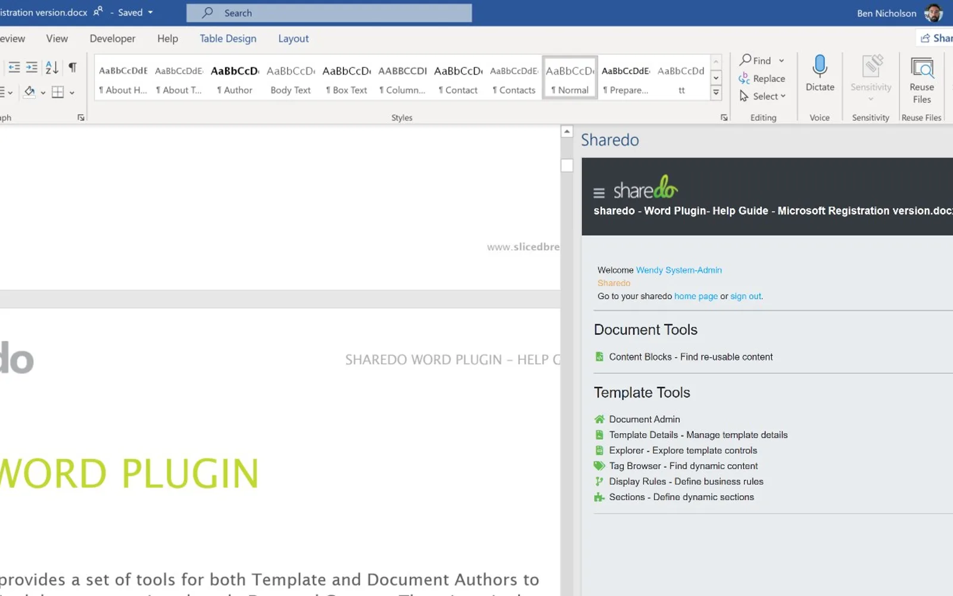The image size is (953, 596).
Task: Click the Increase Indent icon
Action: [x=32, y=67]
